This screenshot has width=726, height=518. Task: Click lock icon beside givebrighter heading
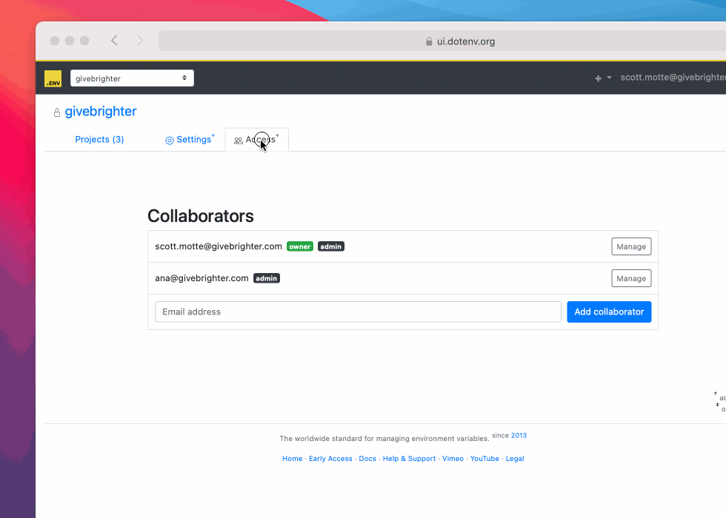(x=57, y=112)
